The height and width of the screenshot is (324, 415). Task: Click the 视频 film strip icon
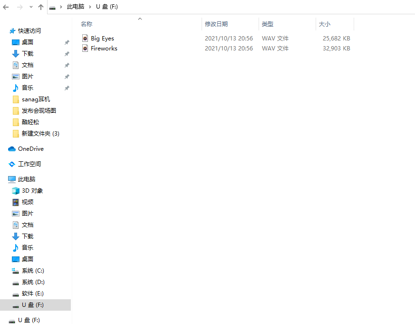(16, 202)
